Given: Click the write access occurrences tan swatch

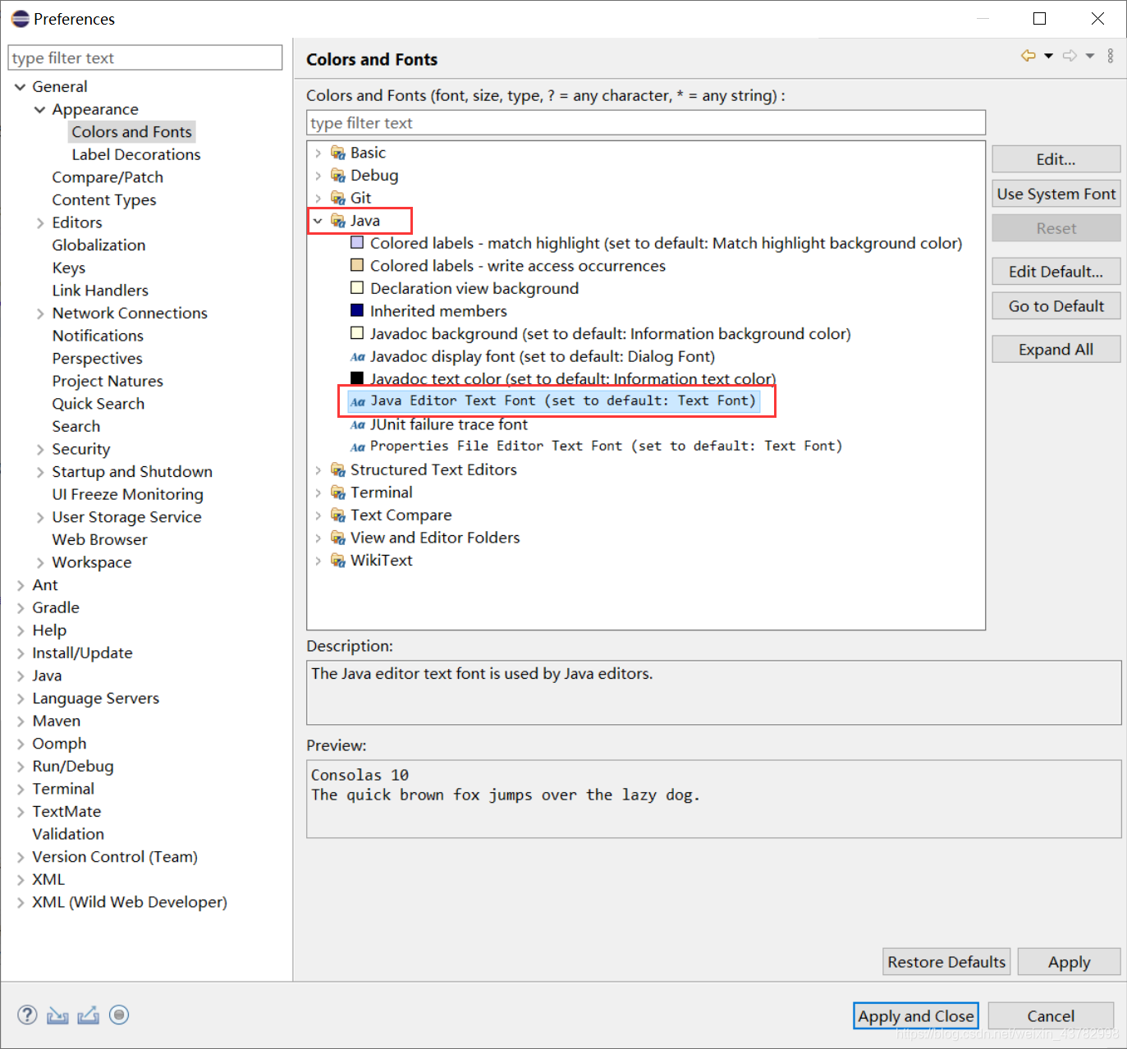Looking at the screenshot, I should point(357,265).
